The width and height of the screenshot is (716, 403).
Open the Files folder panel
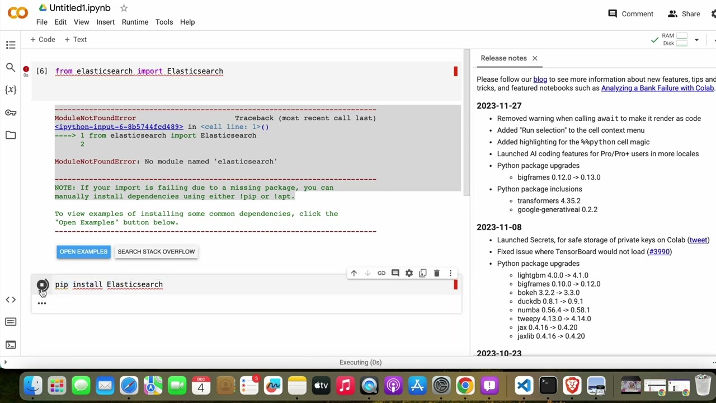coord(11,135)
